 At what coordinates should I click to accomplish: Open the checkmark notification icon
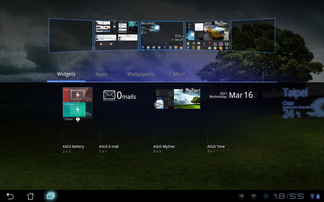coord(266,196)
